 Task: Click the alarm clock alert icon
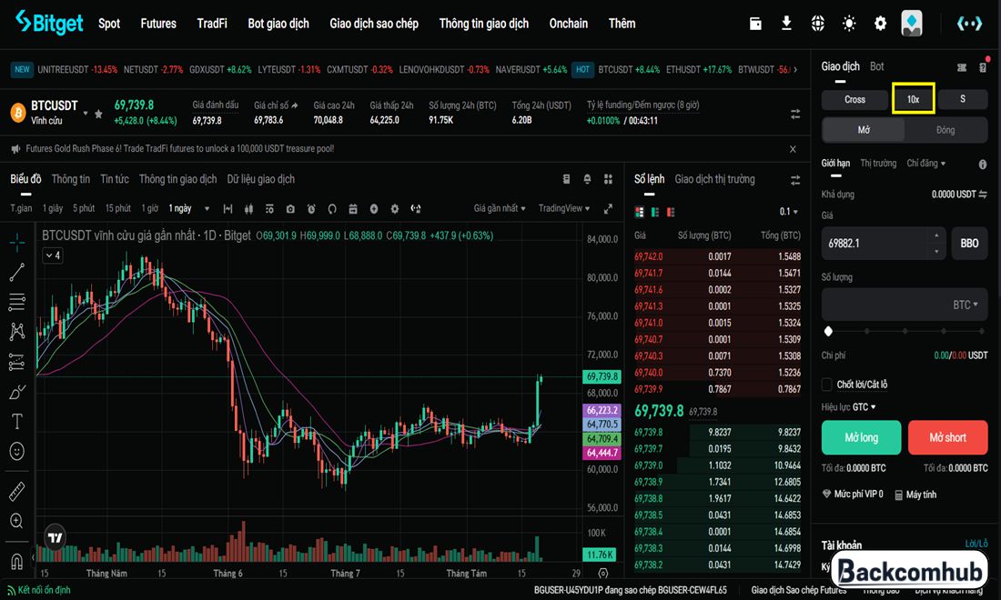(x=311, y=209)
